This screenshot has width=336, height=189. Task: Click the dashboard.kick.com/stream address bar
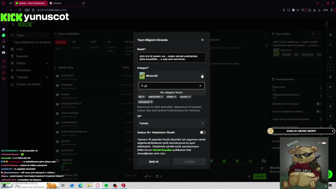52,10
